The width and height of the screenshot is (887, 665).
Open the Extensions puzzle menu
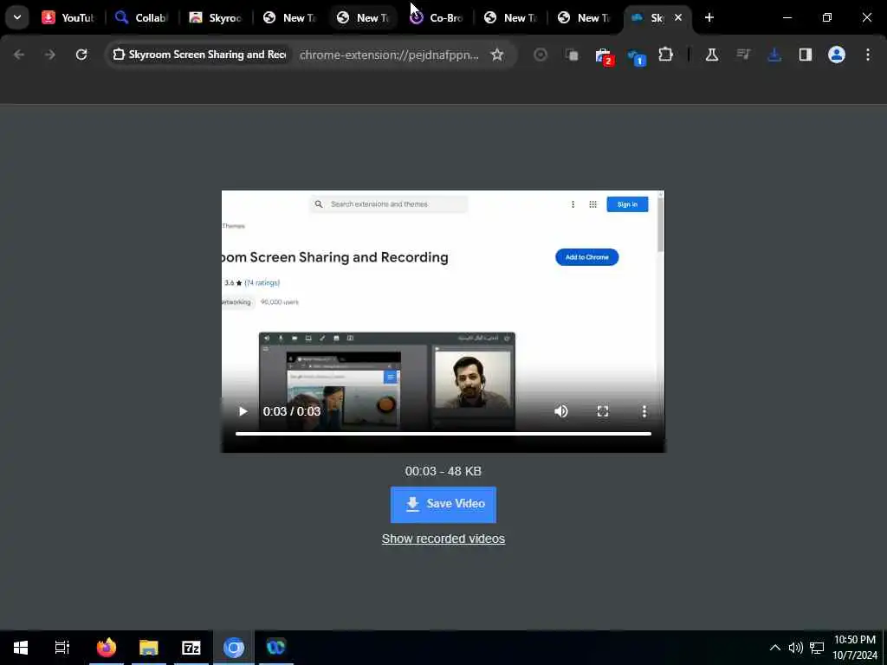[666, 55]
